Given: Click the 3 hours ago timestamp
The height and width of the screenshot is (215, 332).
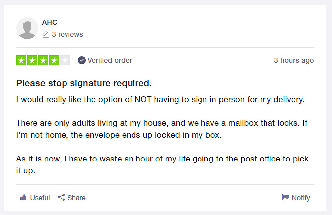Looking at the screenshot, I should pyautogui.click(x=294, y=60).
